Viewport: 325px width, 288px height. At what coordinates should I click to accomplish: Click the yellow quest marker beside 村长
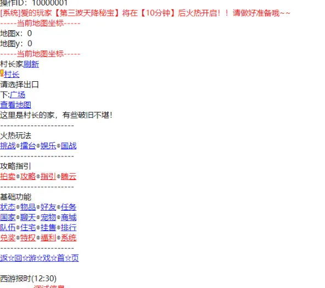coord(2,73)
